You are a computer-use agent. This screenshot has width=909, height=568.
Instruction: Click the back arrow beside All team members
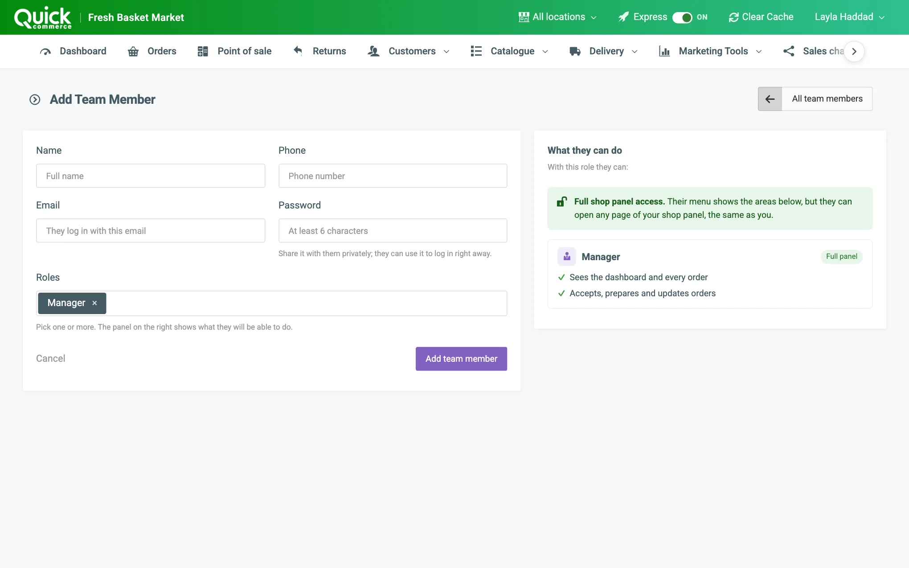[770, 99]
